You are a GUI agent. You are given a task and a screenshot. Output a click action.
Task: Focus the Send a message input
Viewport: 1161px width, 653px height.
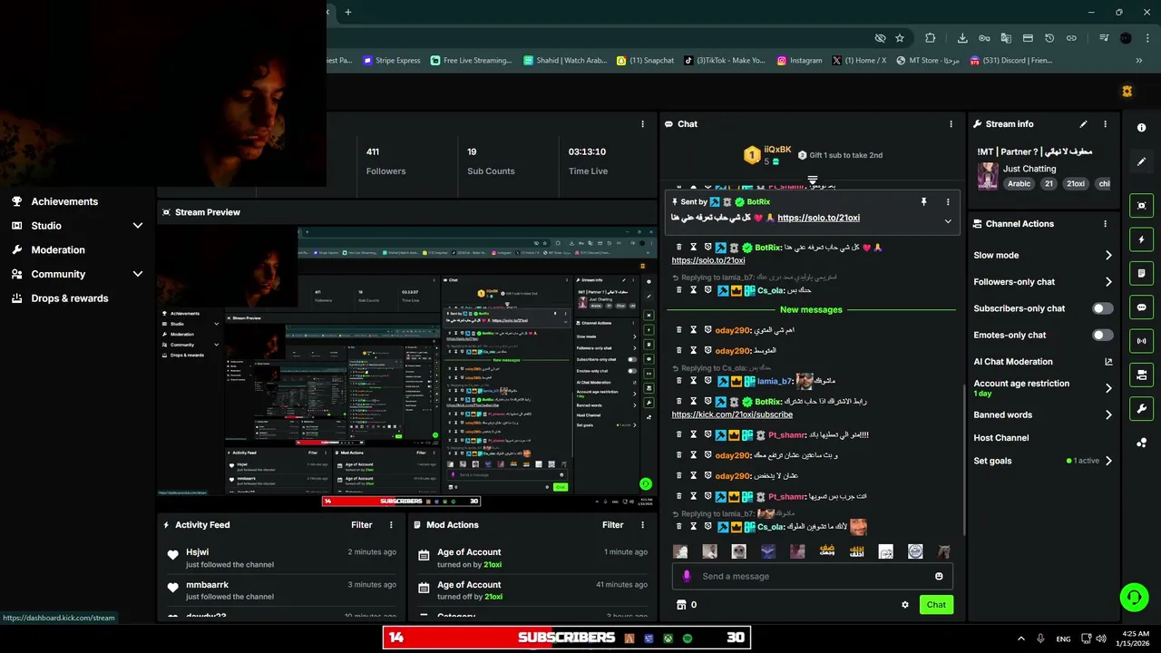(813, 576)
